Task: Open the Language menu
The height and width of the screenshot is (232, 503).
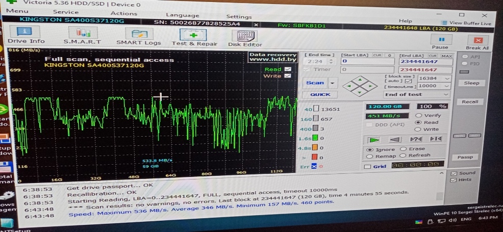Action: tap(183, 15)
